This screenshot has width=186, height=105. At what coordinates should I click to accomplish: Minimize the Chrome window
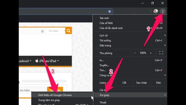click(143, 3)
